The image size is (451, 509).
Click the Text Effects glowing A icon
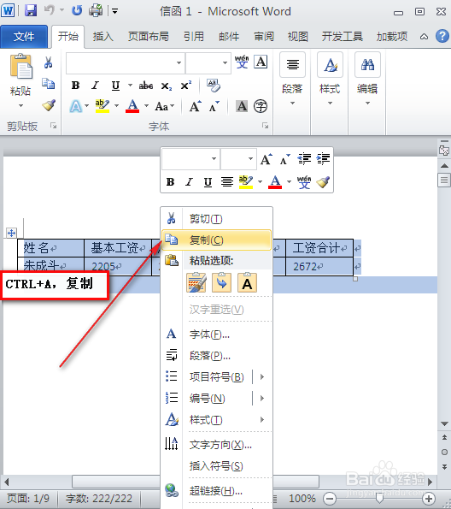click(75, 106)
